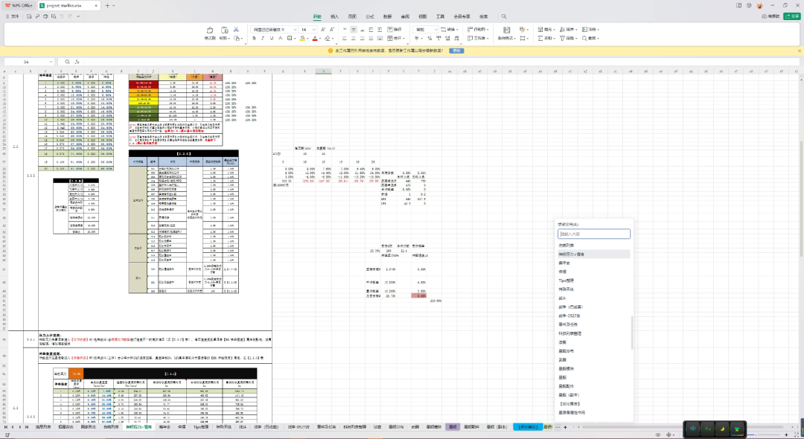Decrease the cell indent

click(x=371, y=30)
